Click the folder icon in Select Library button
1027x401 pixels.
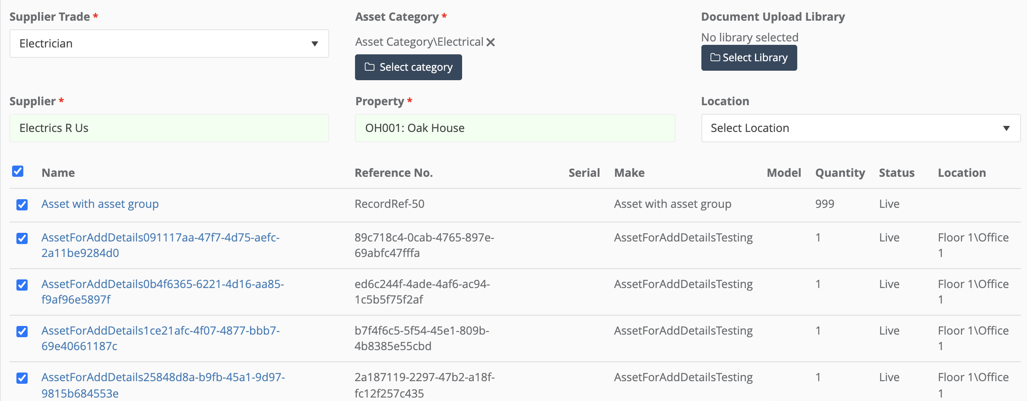point(715,57)
